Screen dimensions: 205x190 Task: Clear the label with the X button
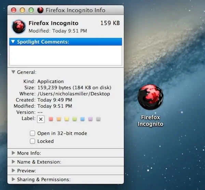pos(41,119)
